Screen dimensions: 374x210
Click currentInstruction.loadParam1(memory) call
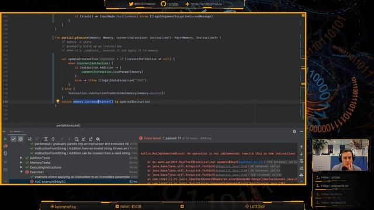point(112,72)
